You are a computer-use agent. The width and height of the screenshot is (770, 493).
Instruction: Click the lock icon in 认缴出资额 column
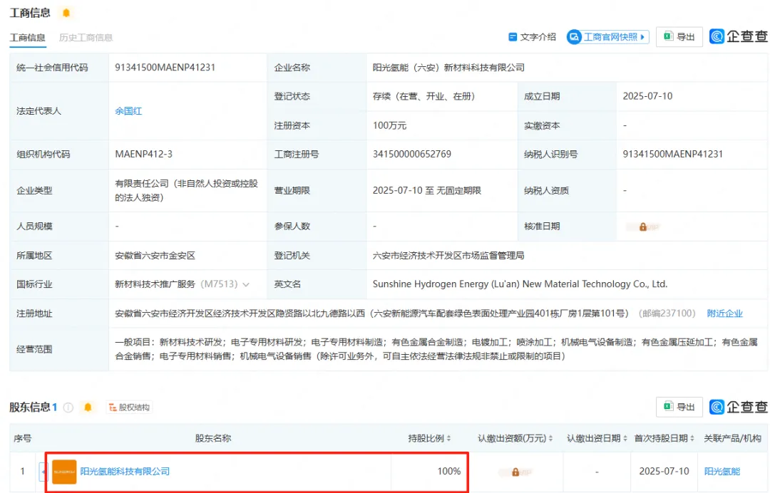click(x=515, y=472)
